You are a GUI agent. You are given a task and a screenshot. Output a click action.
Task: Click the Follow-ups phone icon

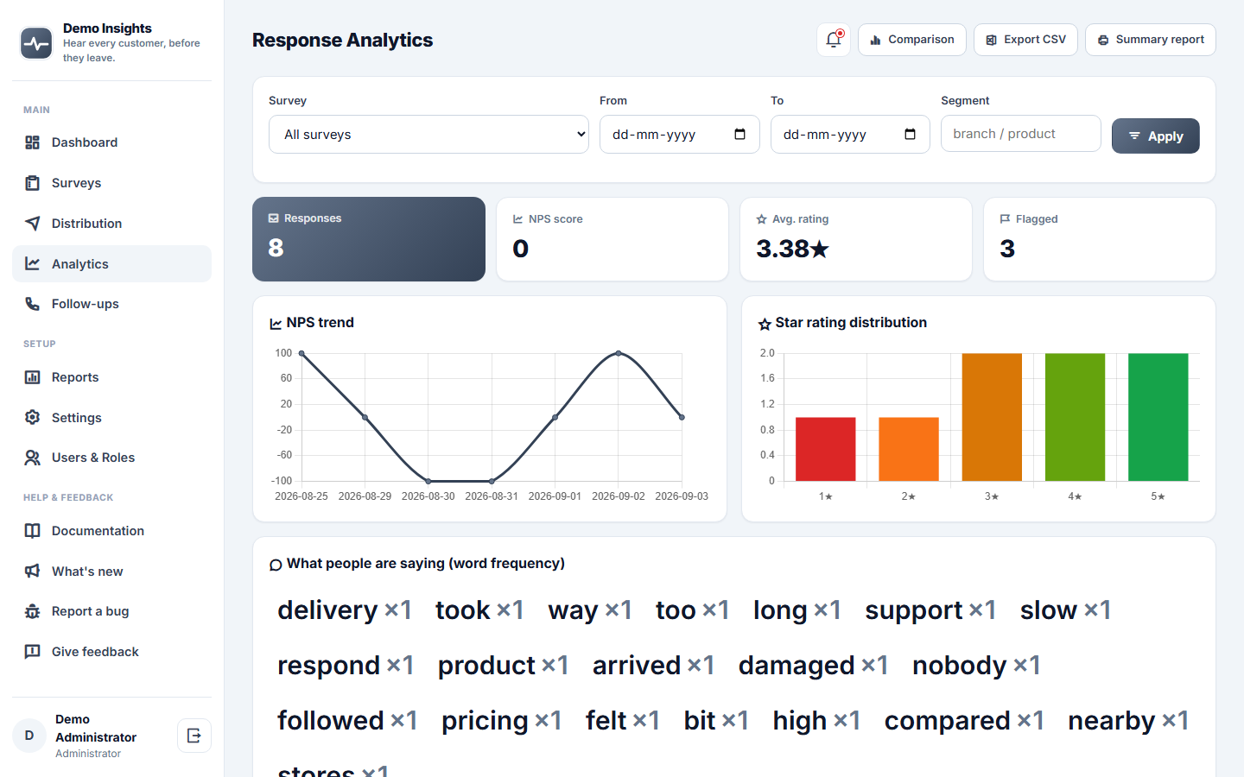tap(32, 304)
